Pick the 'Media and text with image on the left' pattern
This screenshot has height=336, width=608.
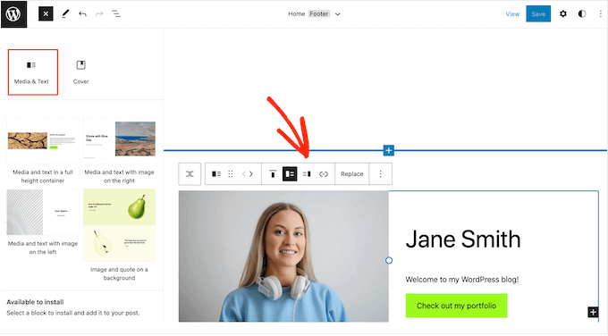(x=43, y=222)
